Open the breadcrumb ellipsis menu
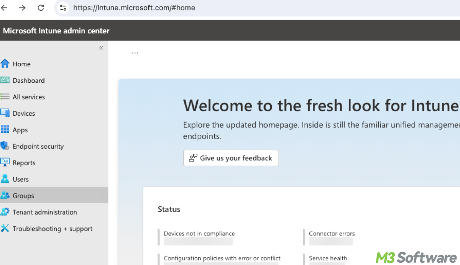This screenshot has width=460, height=265. coord(135,52)
